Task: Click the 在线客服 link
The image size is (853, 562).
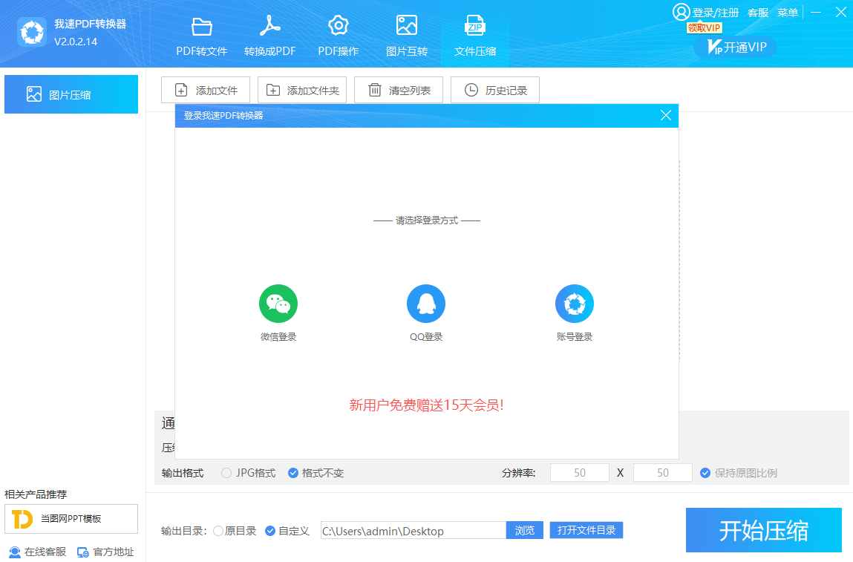Action: pyautogui.click(x=38, y=552)
